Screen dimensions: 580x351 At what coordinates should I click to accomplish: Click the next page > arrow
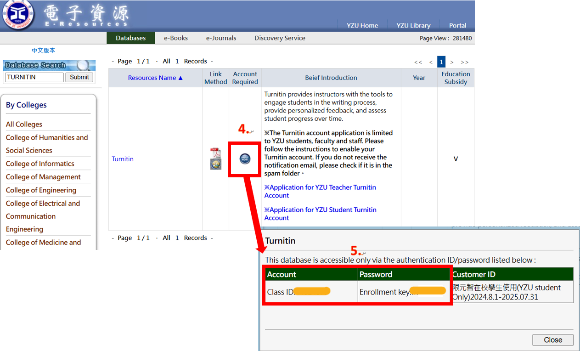pos(452,62)
